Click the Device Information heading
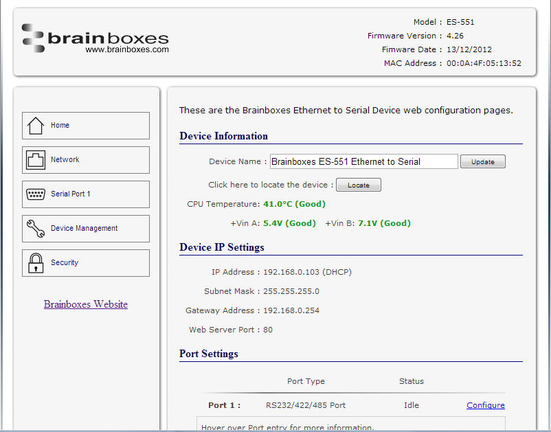Viewport: 551px width, 432px height. (x=223, y=136)
